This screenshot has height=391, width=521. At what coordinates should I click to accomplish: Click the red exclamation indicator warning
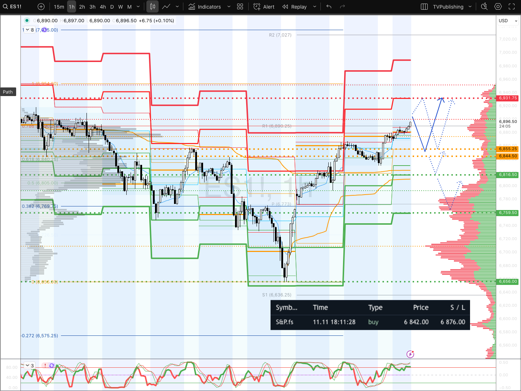tap(45, 366)
